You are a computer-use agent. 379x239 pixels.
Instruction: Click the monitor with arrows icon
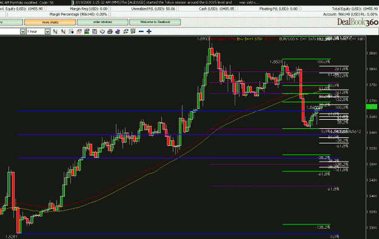(133, 31)
